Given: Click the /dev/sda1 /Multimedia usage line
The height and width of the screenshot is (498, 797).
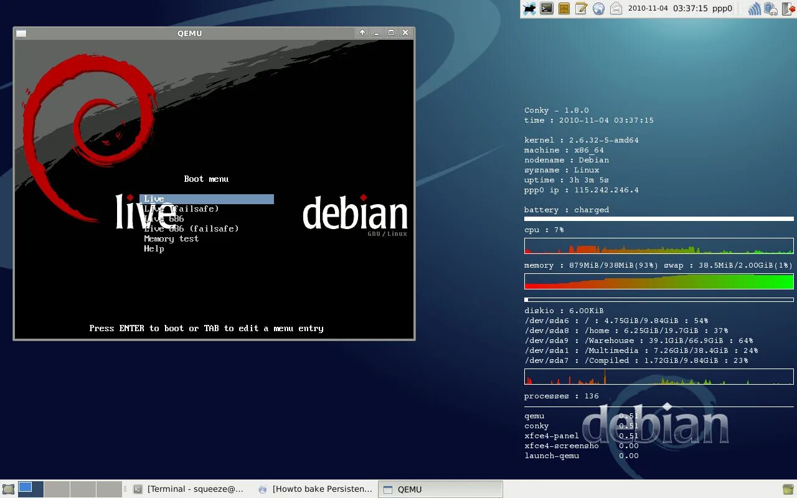Looking at the screenshot, I should tap(641, 350).
